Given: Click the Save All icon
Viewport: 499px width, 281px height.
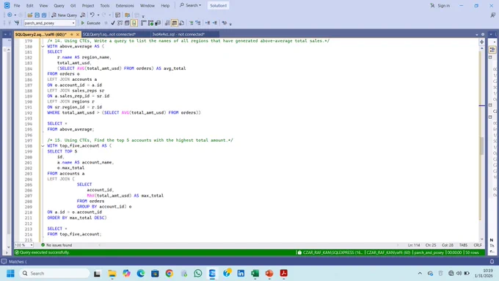Looking at the screenshot, I should coord(44,15).
